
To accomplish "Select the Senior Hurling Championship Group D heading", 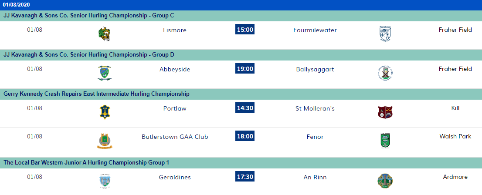I will pos(89,55).
